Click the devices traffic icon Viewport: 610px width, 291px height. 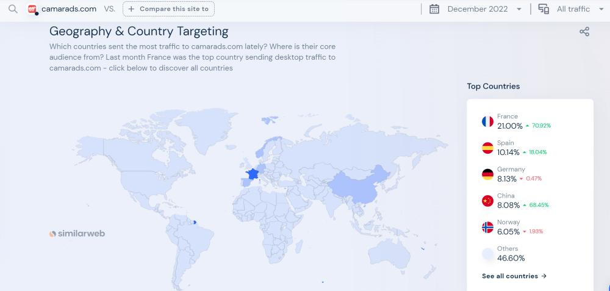[544, 9]
